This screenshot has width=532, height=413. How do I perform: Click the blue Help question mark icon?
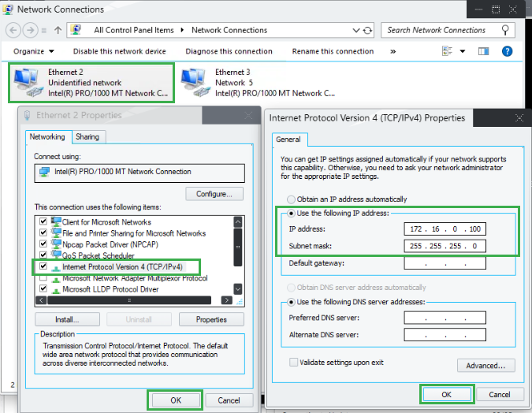click(x=508, y=51)
